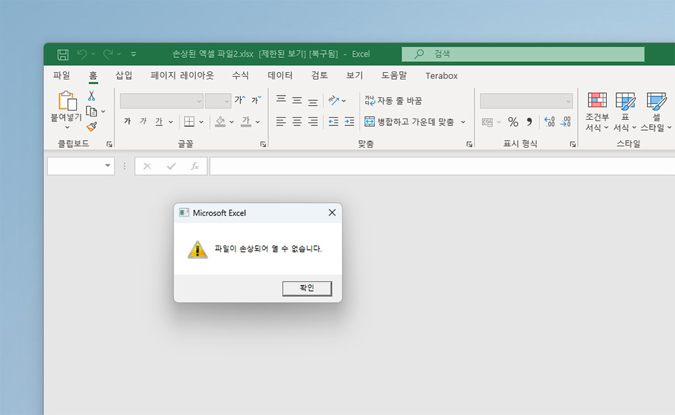Click the Orientation text angle icon

pos(333,100)
